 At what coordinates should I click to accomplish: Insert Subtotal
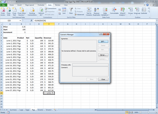pyautogui.click(x=144, y=11)
